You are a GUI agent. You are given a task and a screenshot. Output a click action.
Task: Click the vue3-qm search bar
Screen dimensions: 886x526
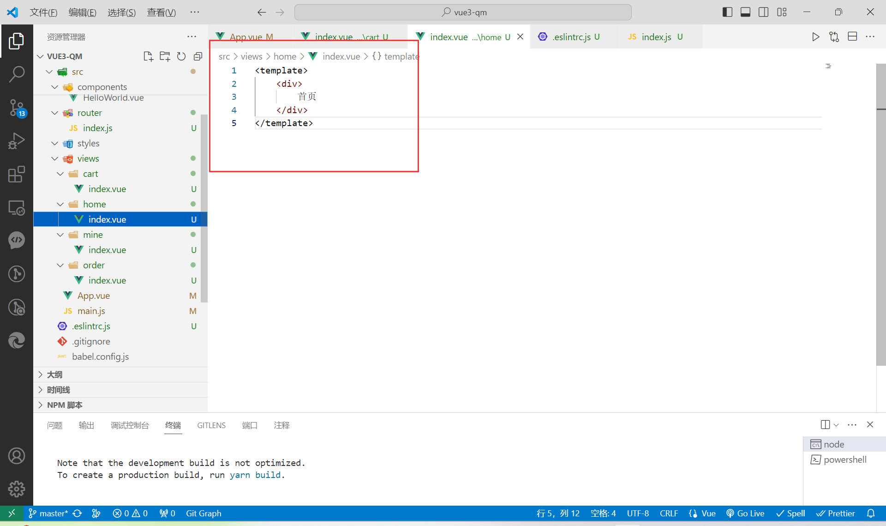coord(463,12)
